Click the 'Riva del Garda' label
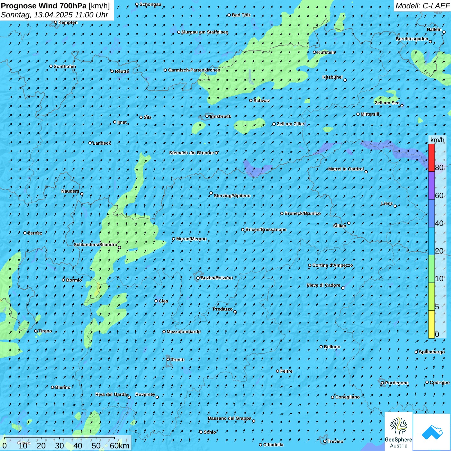 click(x=111, y=394)
